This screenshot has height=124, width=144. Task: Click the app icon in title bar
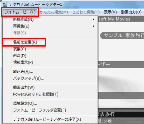5,4
